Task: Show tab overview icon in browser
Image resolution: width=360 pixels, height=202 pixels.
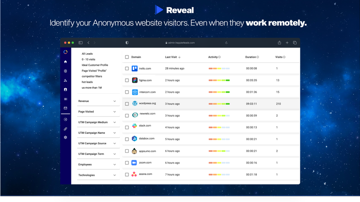Action: tap(295, 43)
